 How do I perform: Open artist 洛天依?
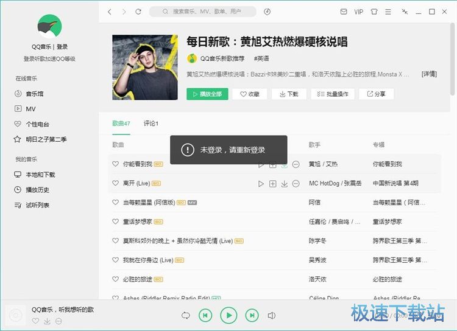[317, 279]
